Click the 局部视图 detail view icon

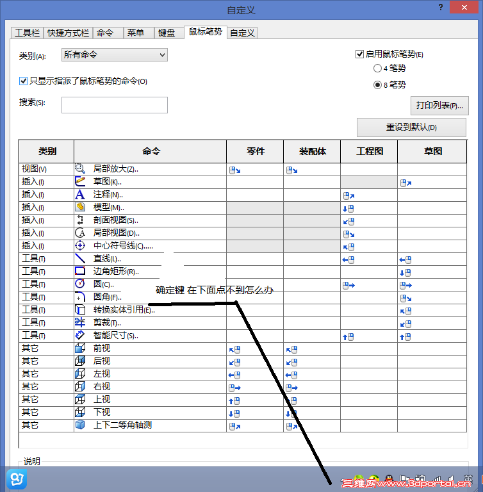point(80,233)
